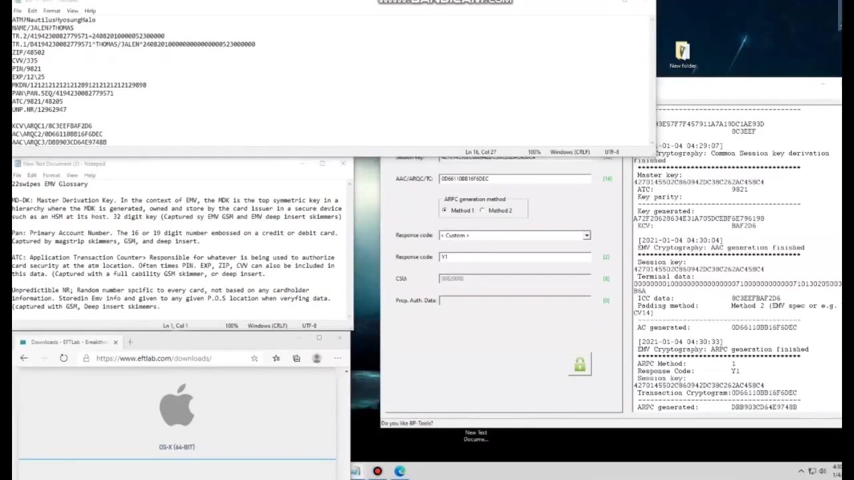The image size is (854, 480).
Task: Open Help menu in upper Notepad
Action: click(90, 11)
